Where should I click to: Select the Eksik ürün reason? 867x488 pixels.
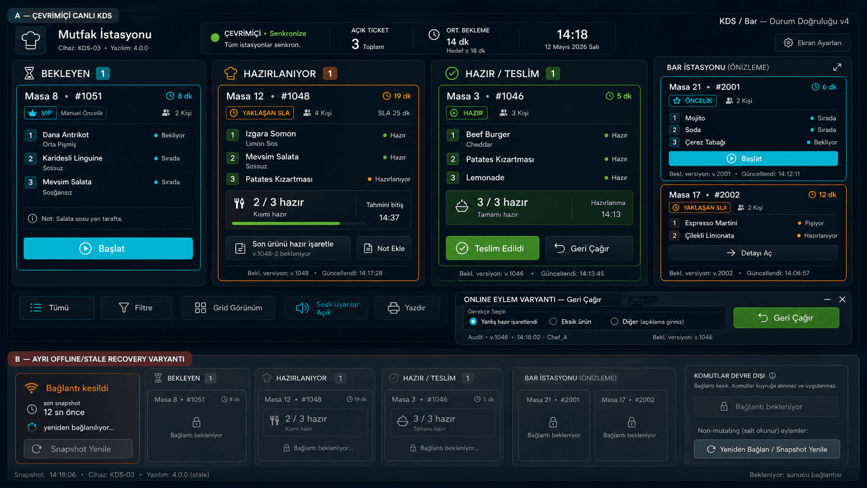pos(553,322)
